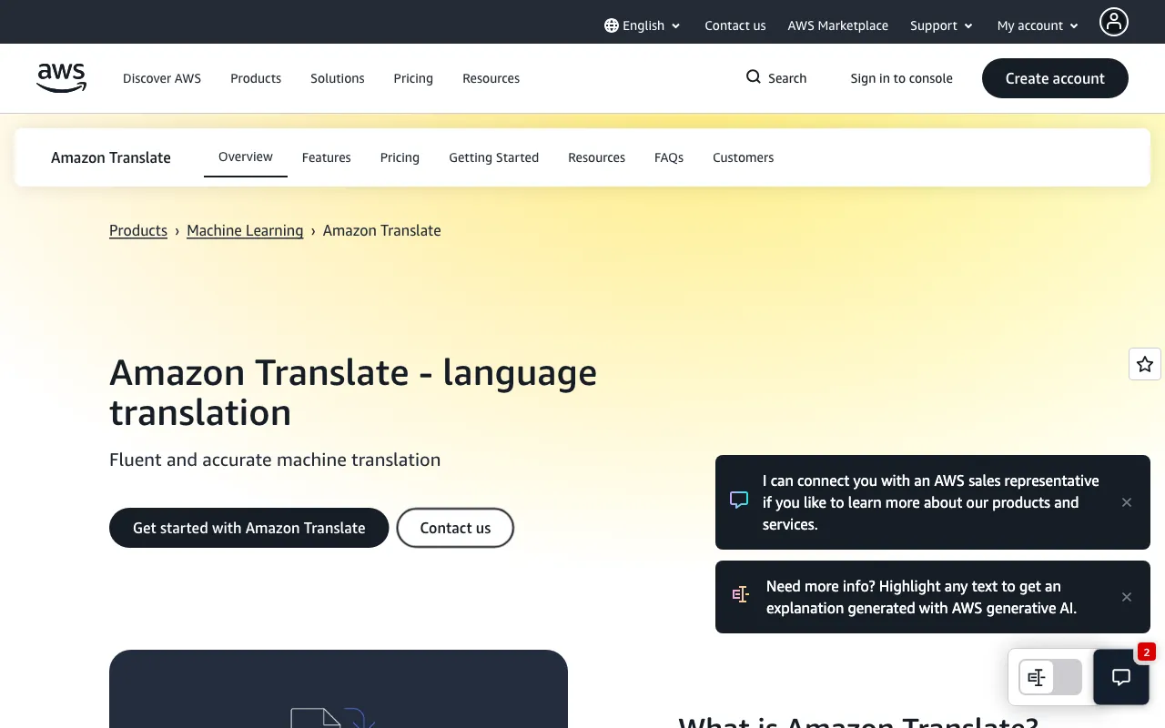Switch to the Features tab

click(327, 157)
